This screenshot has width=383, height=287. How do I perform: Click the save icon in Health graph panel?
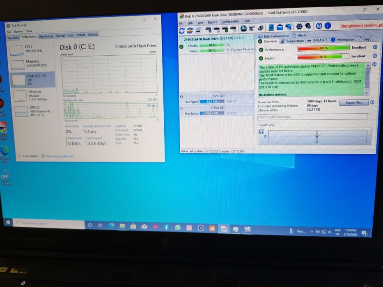261,132
